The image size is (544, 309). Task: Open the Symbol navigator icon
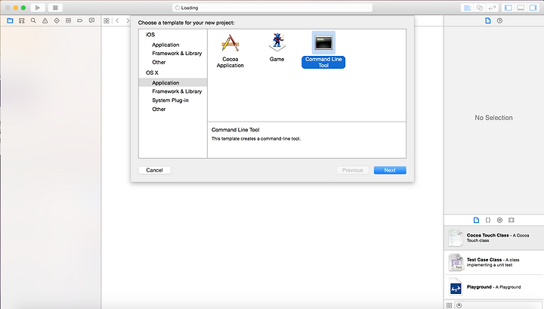(x=21, y=21)
